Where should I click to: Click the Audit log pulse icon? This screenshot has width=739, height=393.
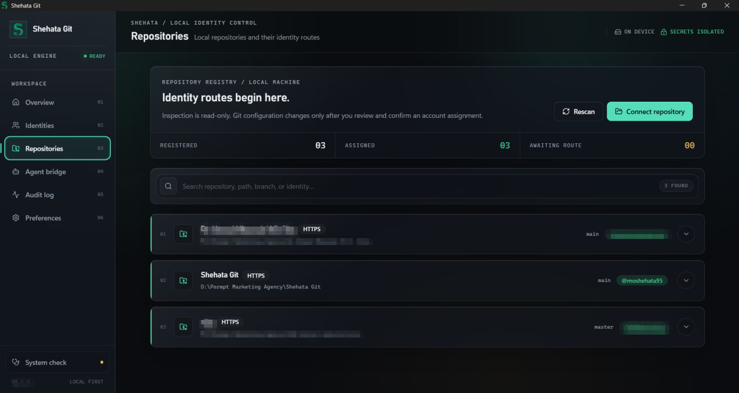[x=16, y=195]
